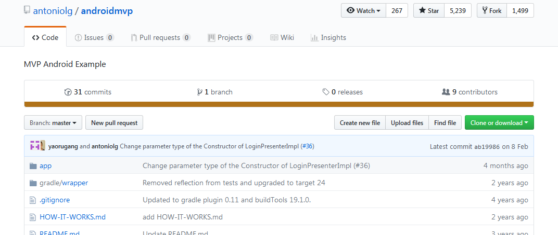
Task: Open the forks count 1,499
Action: pyautogui.click(x=520, y=10)
